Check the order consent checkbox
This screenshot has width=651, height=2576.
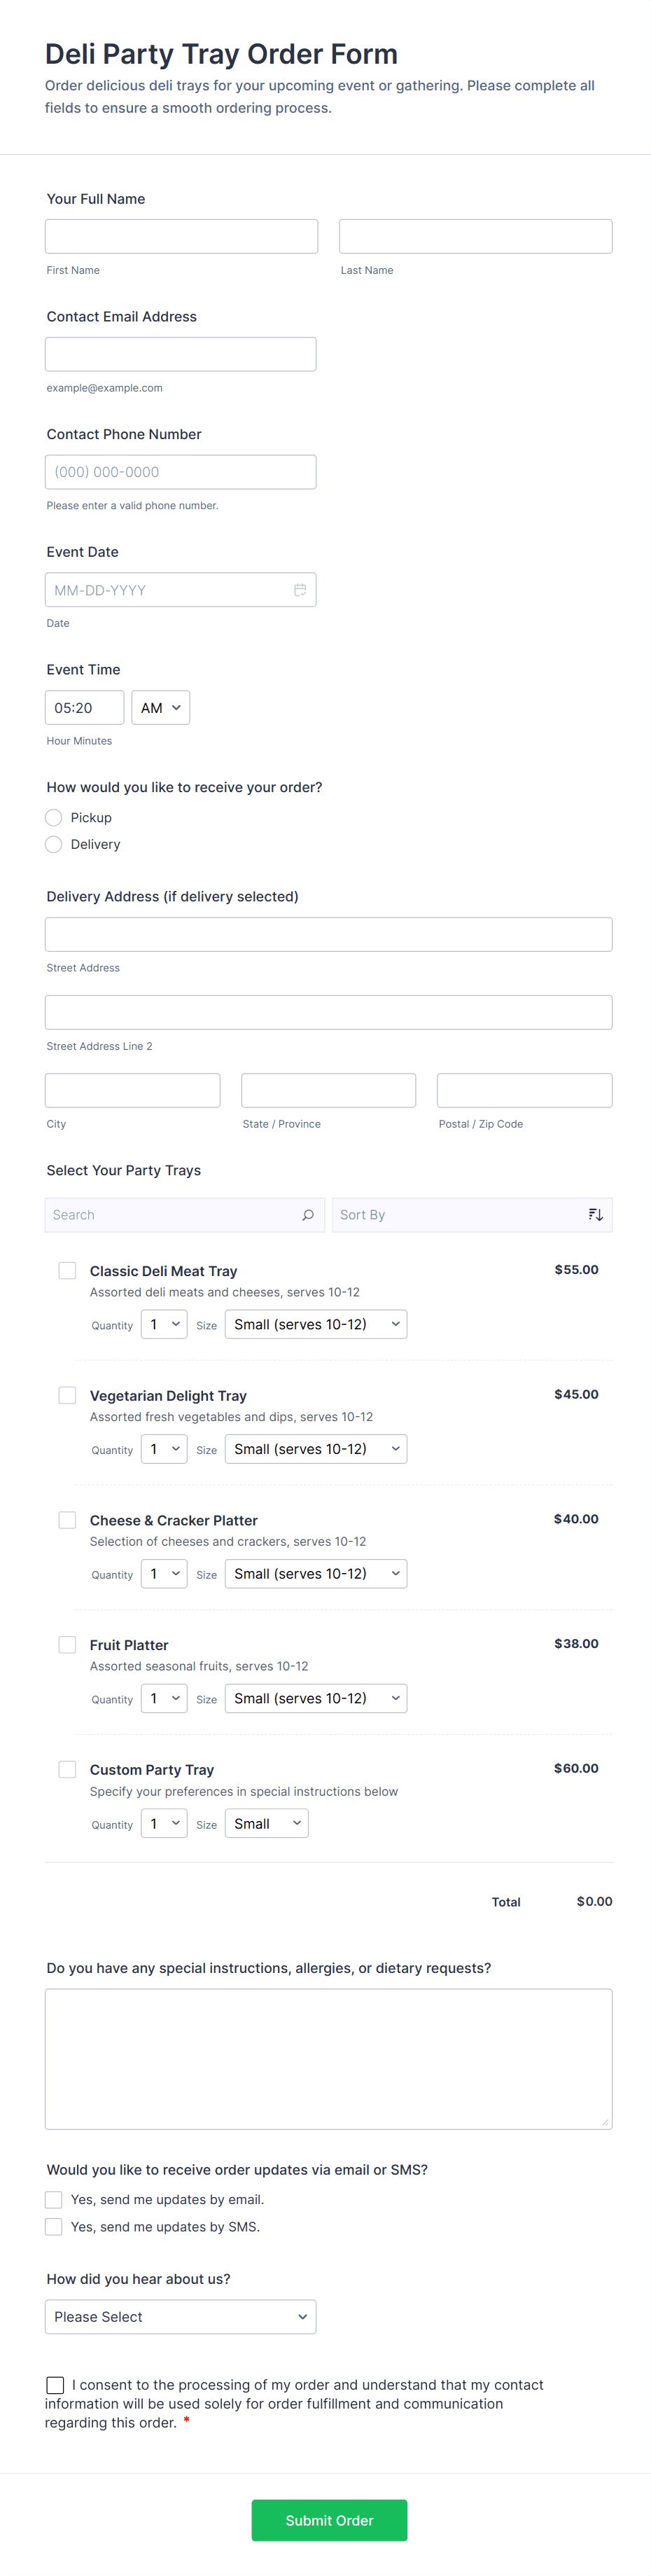55,2385
